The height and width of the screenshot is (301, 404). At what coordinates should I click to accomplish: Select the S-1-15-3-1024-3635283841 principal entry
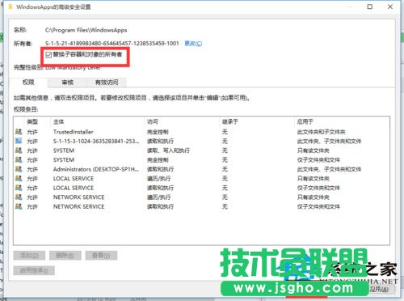tap(201, 141)
